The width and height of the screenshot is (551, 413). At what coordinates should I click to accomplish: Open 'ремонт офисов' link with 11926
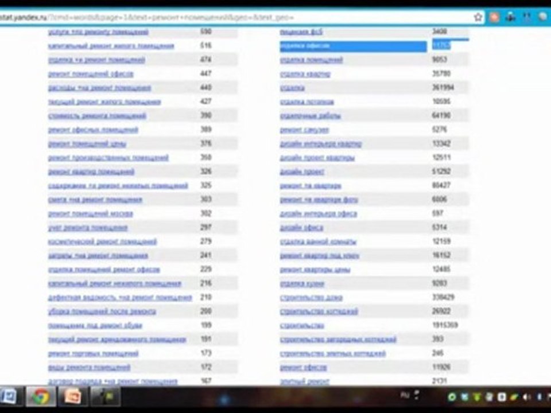[x=303, y=368]
